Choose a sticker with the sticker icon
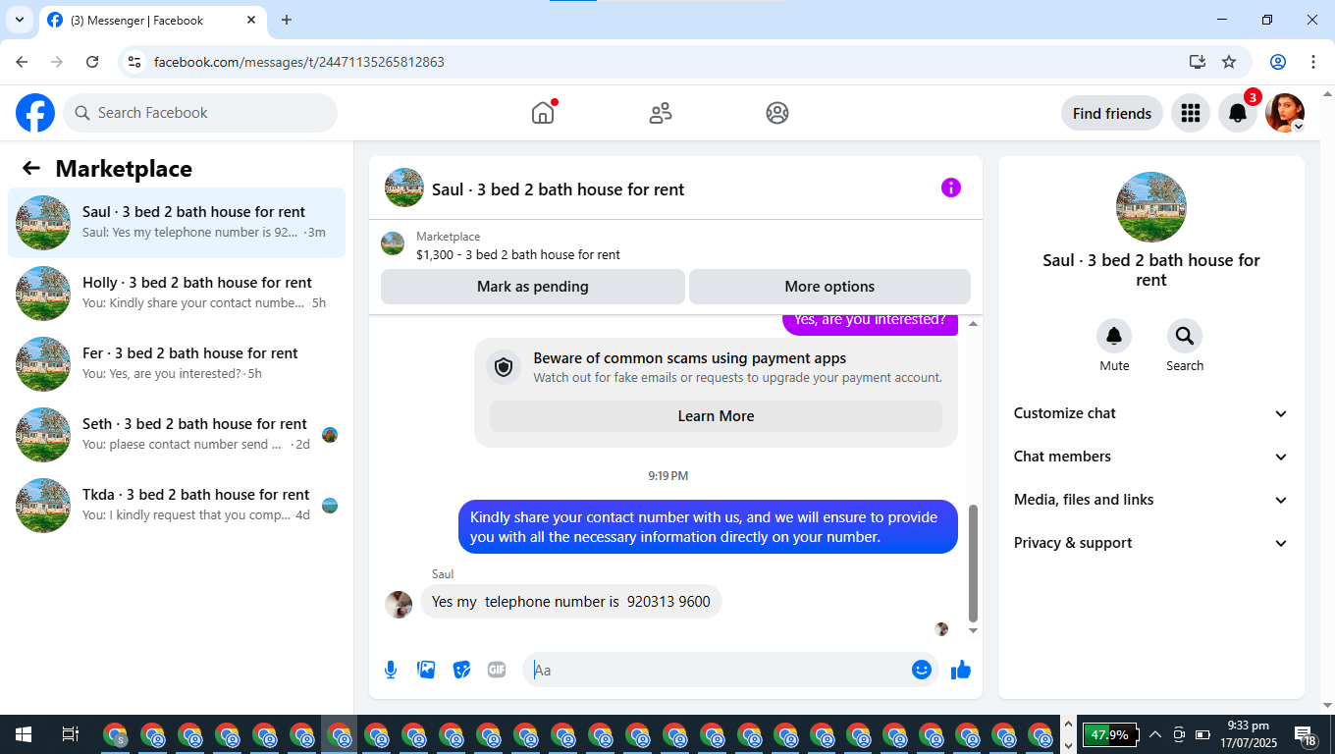 [461, 670]
